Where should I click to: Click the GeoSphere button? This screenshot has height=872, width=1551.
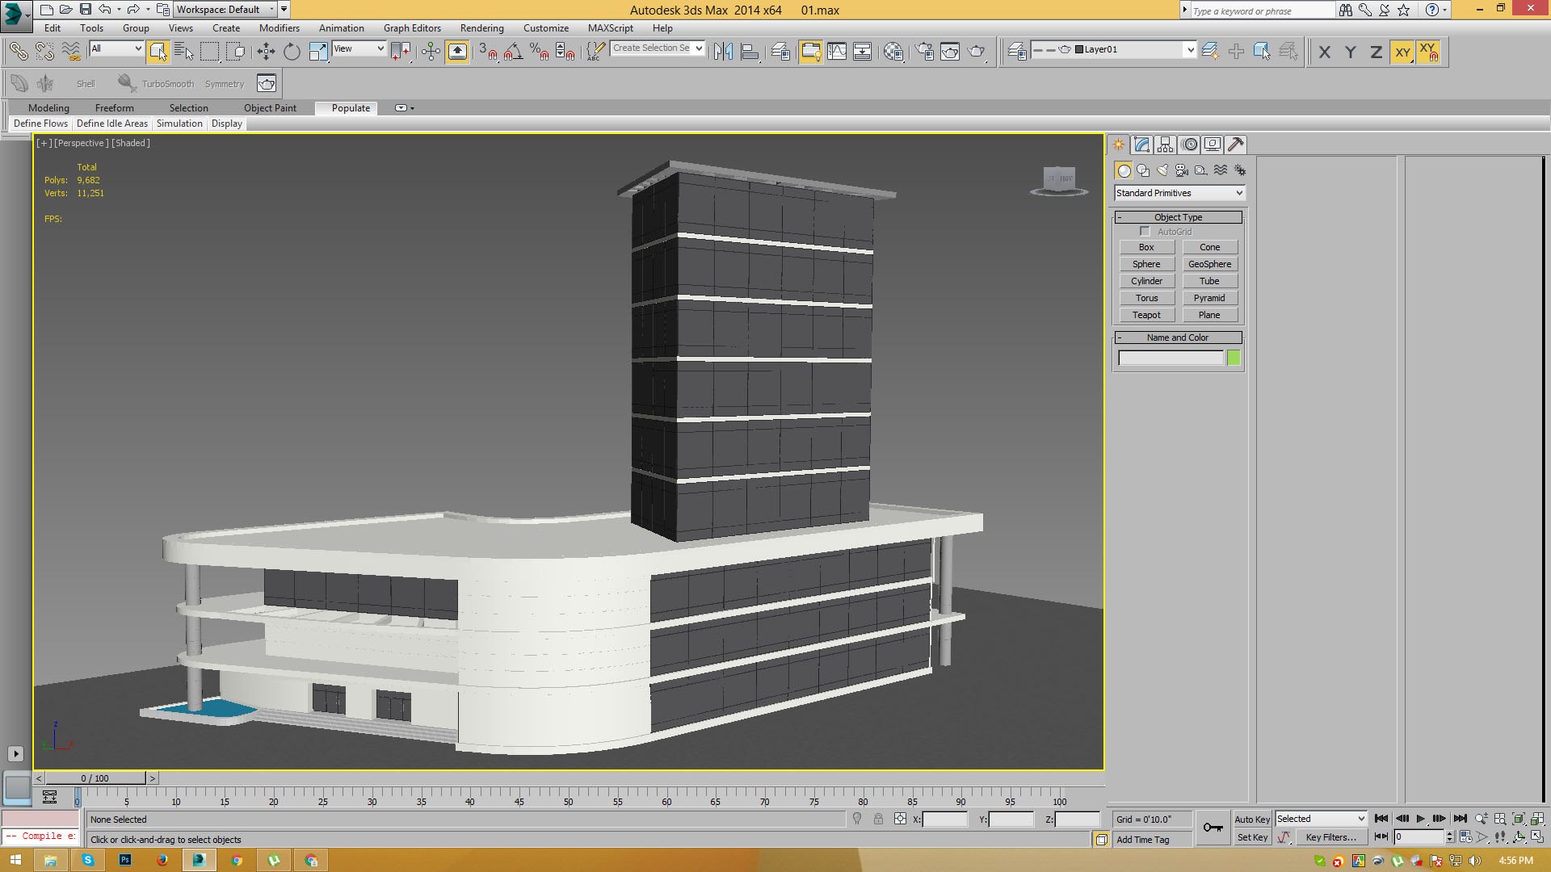coord(1209,264)
